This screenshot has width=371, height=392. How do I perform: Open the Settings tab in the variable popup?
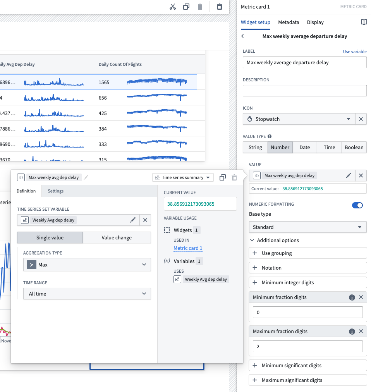pos(55,191)
